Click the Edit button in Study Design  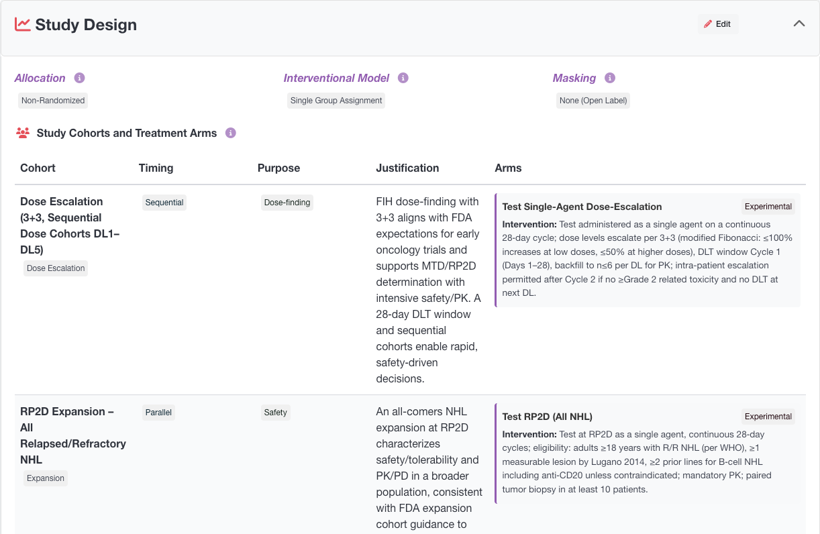pos(717,24)
